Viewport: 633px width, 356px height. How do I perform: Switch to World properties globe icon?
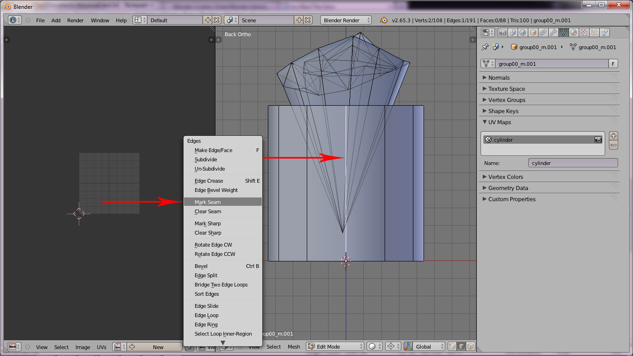[523, 32]
